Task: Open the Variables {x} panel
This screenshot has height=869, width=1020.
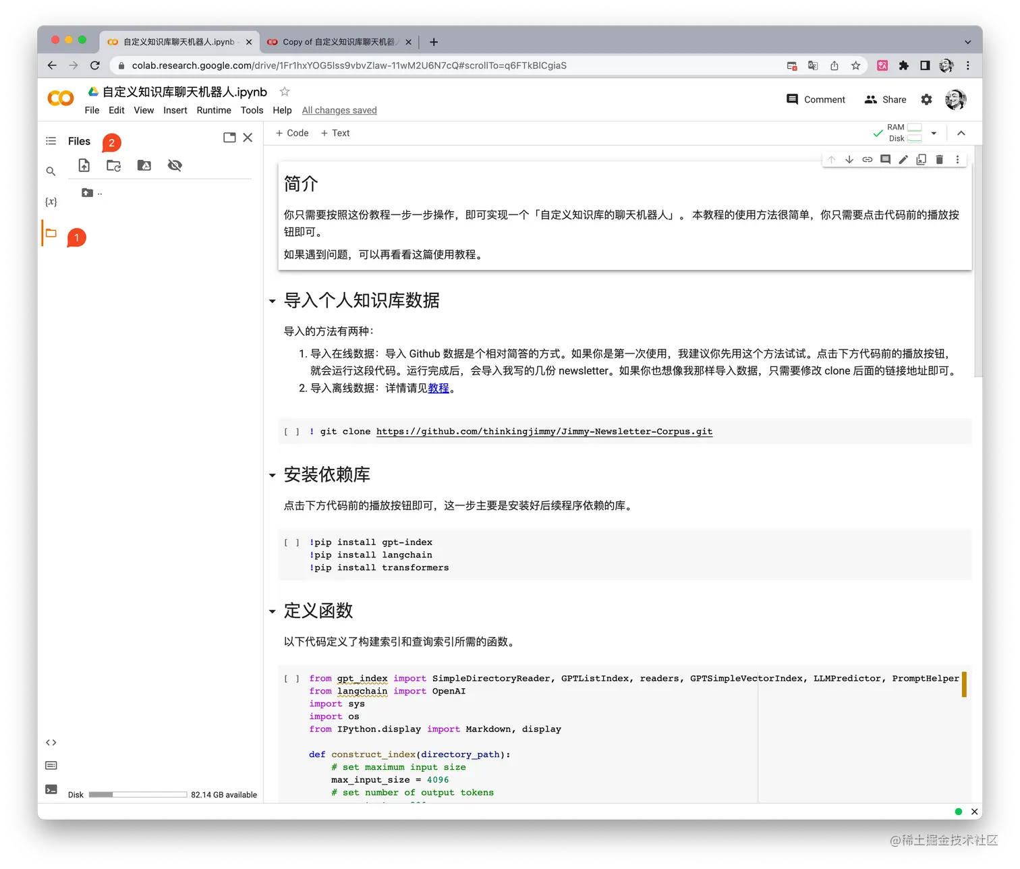Action: pos(51,202)
